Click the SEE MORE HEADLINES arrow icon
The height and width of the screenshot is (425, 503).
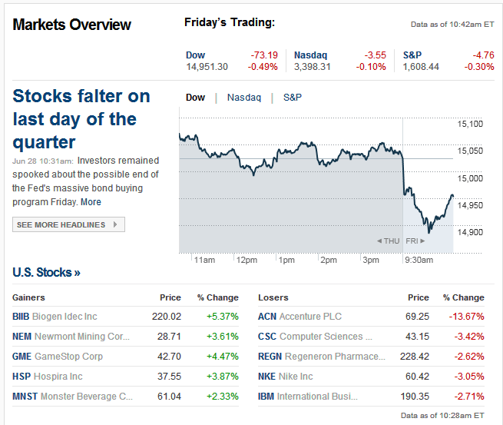point(115,224)
